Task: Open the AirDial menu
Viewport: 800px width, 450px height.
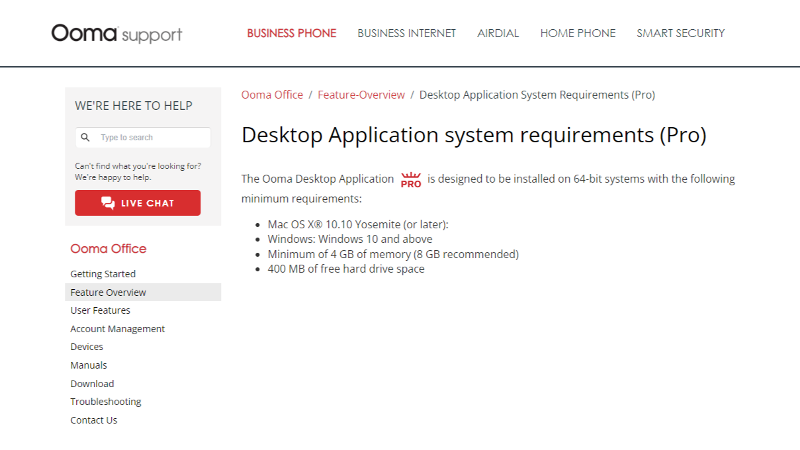Action: (x=498, y=33)
